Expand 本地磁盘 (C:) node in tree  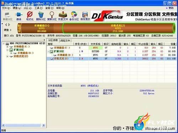coord(7,47)
